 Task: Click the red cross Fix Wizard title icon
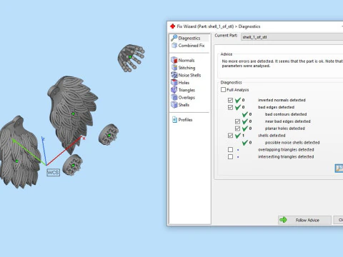(x=172, y=26)
